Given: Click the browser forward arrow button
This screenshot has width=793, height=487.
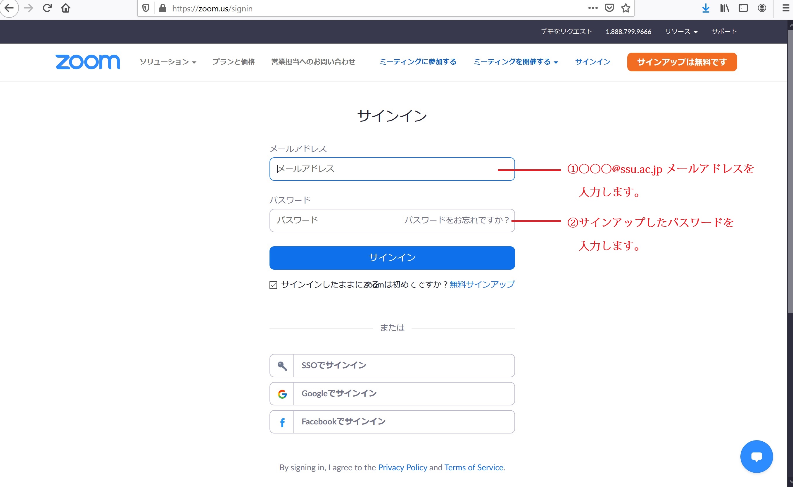Looking at the screenshot, I should 28,8.
